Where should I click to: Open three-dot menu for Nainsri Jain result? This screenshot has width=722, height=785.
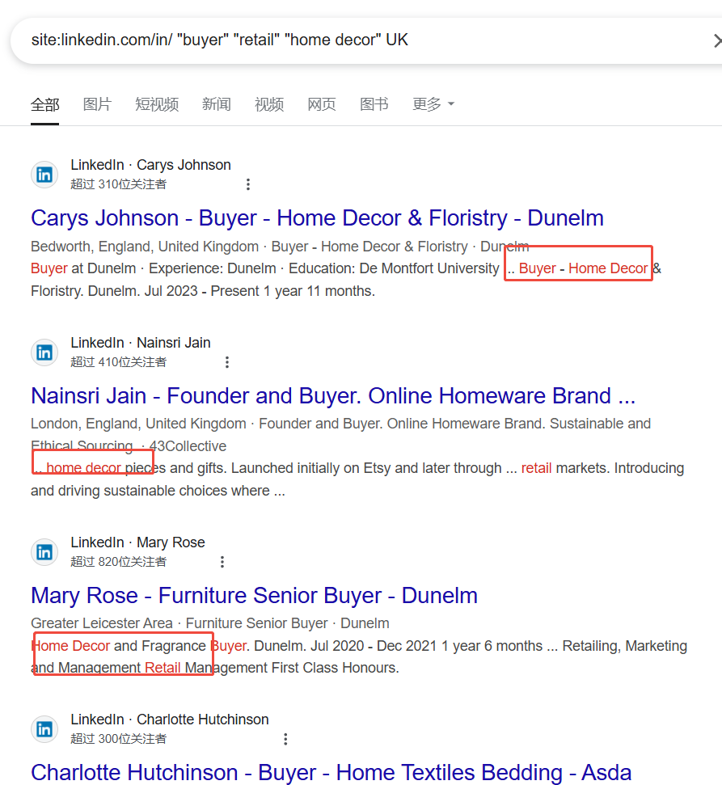[x=227, y=362]
